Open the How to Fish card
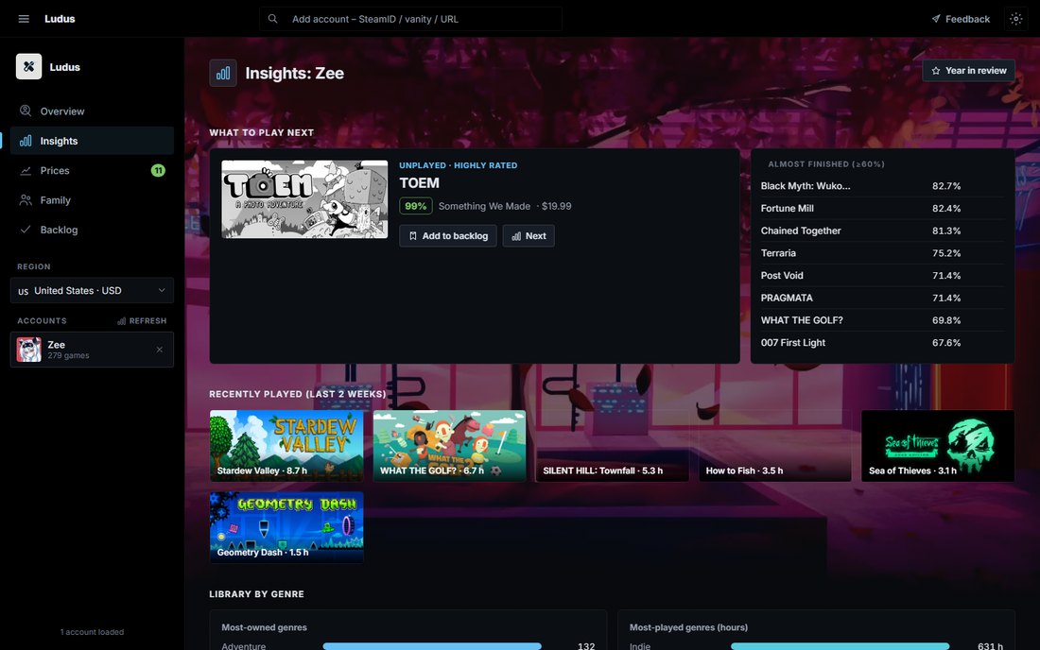Image resolution: width=1040 pixels, height=650 pixels. pos(774,446)
